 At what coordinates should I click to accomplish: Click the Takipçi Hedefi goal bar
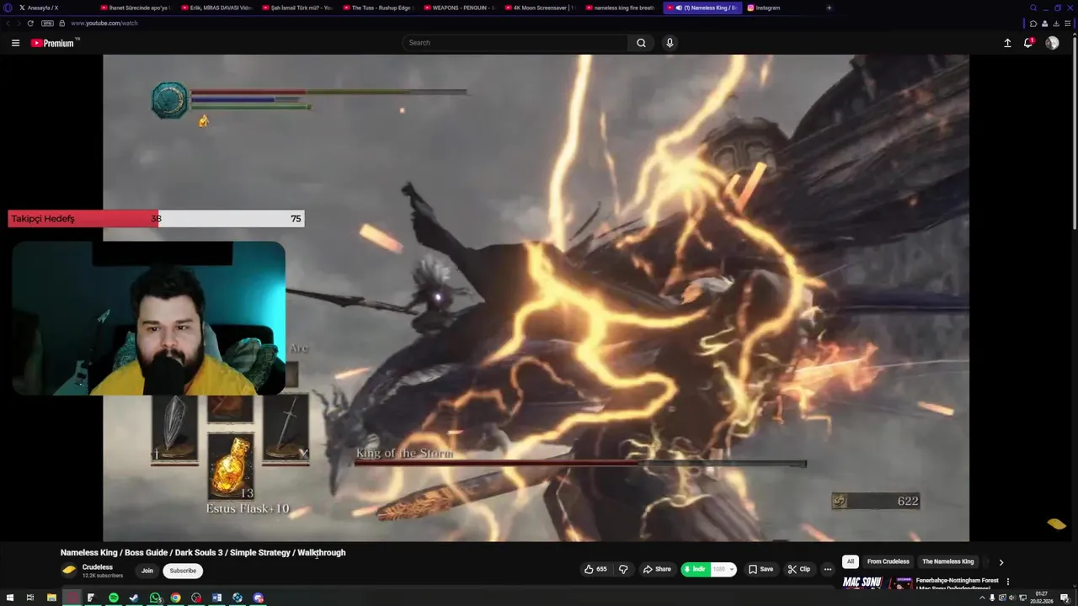point(156,219)
